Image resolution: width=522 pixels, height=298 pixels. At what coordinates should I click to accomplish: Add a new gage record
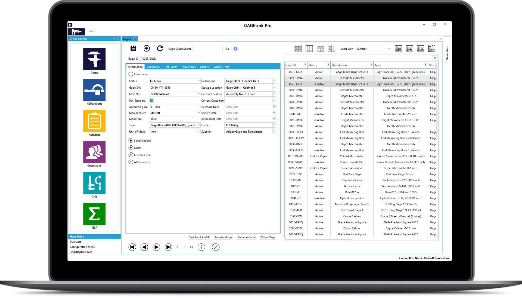click(x=201, y=247)
